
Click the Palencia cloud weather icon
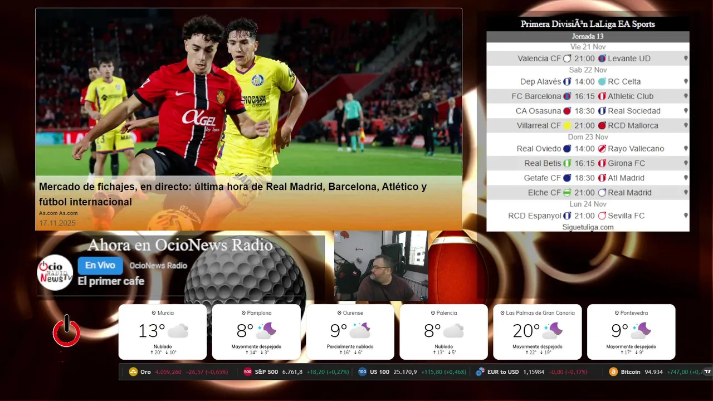tap(453, 331)
